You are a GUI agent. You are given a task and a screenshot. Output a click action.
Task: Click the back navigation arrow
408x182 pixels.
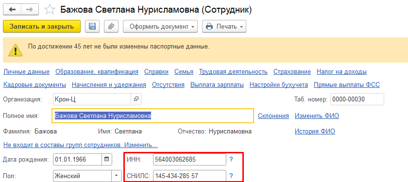coord(12,10)
